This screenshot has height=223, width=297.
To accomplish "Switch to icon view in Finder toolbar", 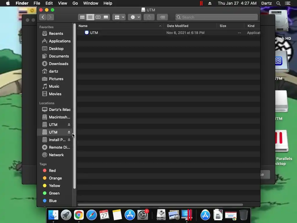I will coord(82,17).
